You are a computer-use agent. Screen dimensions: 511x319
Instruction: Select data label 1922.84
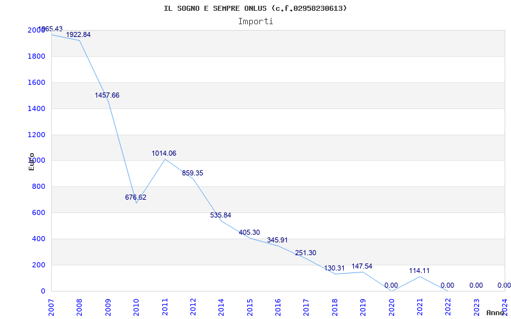(78, 35)
